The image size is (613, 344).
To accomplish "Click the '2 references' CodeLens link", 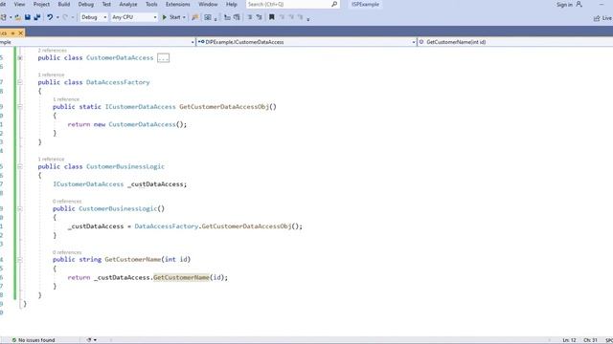I will [x=52, y=51].
